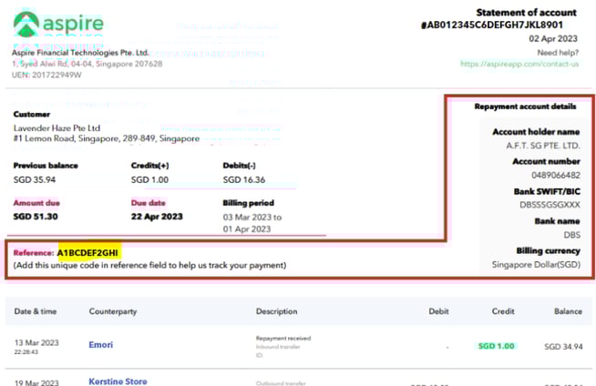Click the 13 Mar 2023 transaction date
Image resolution: width=596 pixels, height=386 pixels.
[36, 342]
